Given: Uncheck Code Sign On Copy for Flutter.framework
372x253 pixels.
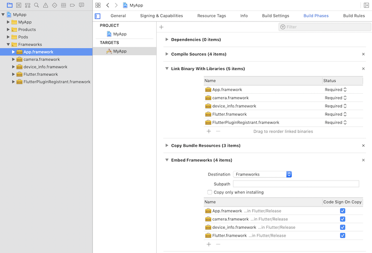Looking at the screenshot, I should click(x=343, y=235).
